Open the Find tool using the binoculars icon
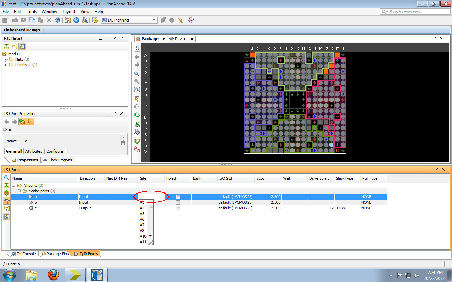Image resolution: width=452 pixels, height=282 pixels. [58, 20]
